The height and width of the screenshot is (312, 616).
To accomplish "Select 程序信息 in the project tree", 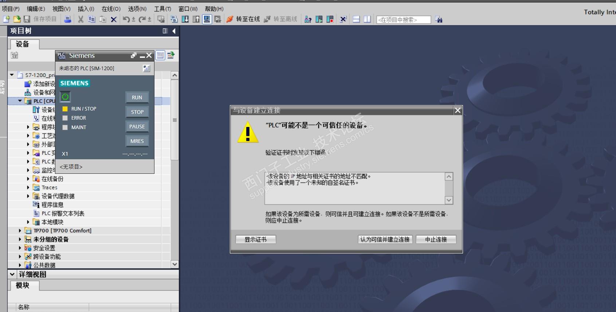I will (52, 205).
